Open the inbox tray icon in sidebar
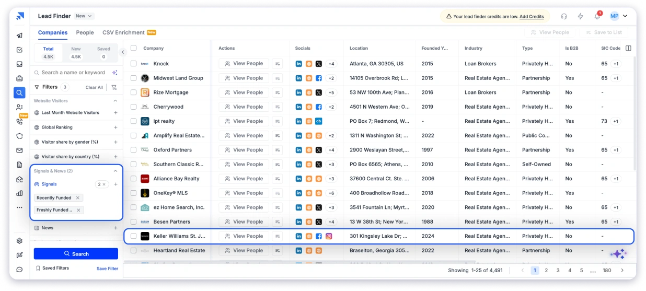 tap(19, 64)
